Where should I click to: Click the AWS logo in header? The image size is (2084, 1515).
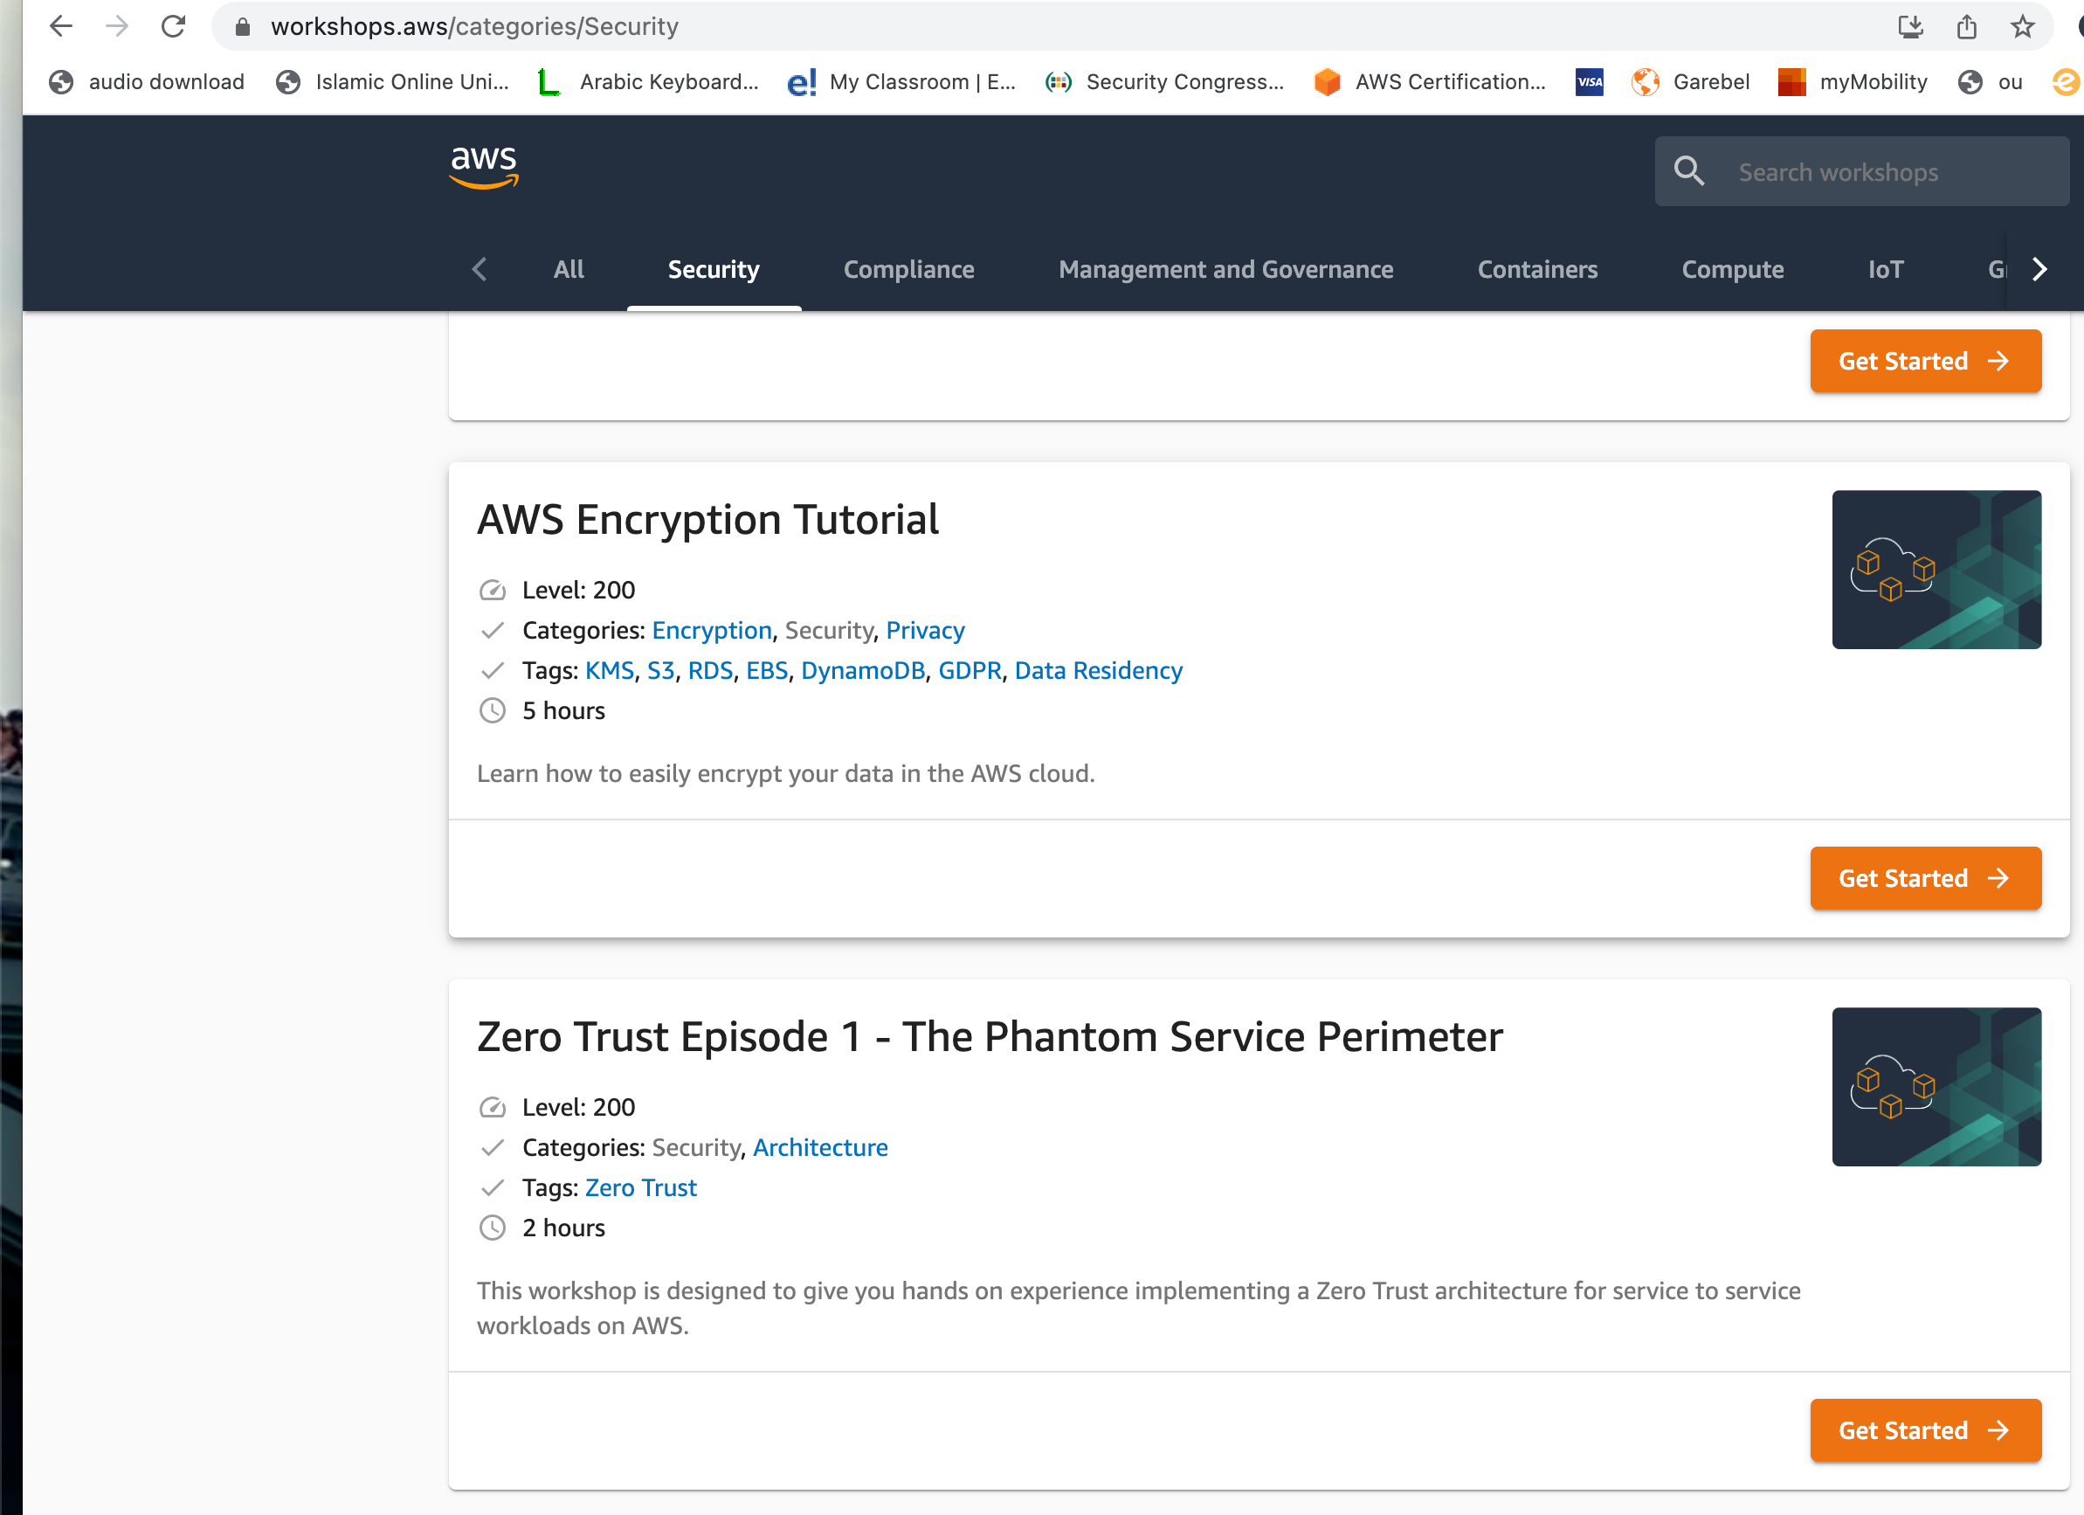click(483, 166)
